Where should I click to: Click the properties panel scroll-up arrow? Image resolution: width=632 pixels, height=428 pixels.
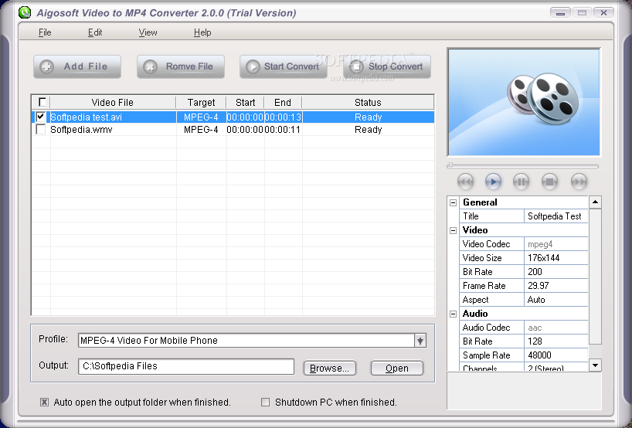pos(595,202)
